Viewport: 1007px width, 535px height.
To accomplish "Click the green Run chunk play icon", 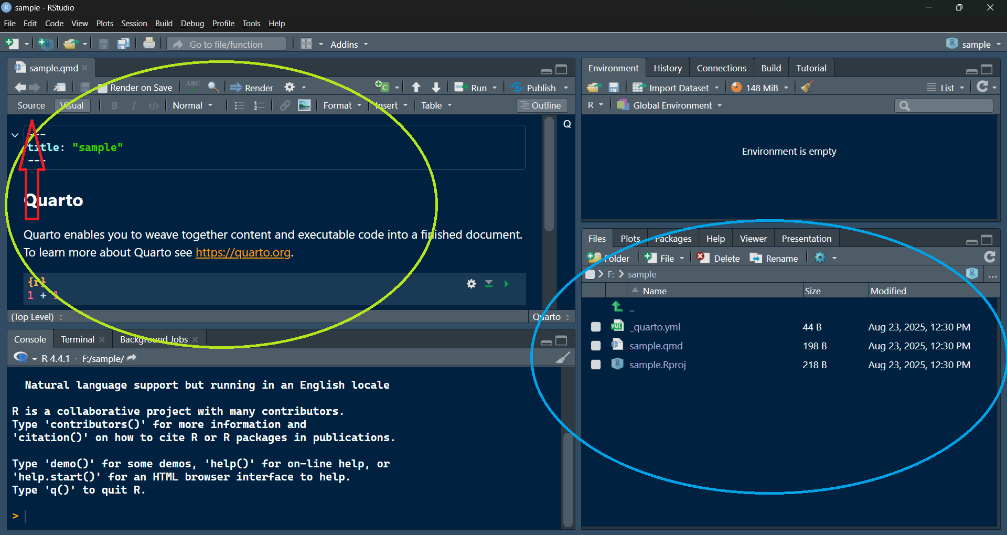I will pyautogui.click(x=506, y=284).
